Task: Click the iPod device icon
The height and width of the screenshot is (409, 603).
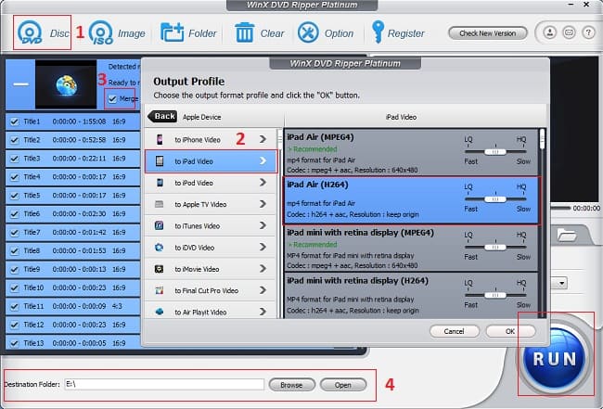Action: (x=160, y=183)
